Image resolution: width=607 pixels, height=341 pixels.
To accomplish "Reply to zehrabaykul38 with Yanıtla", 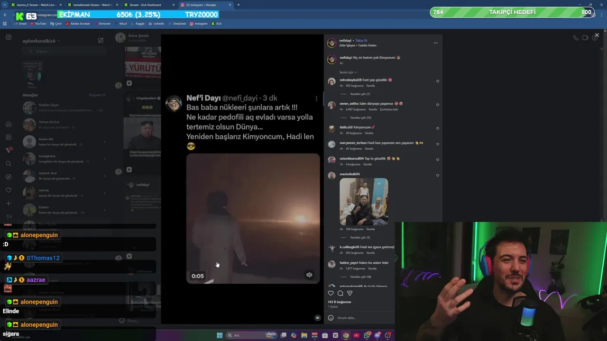I will (x=370, y=86).
